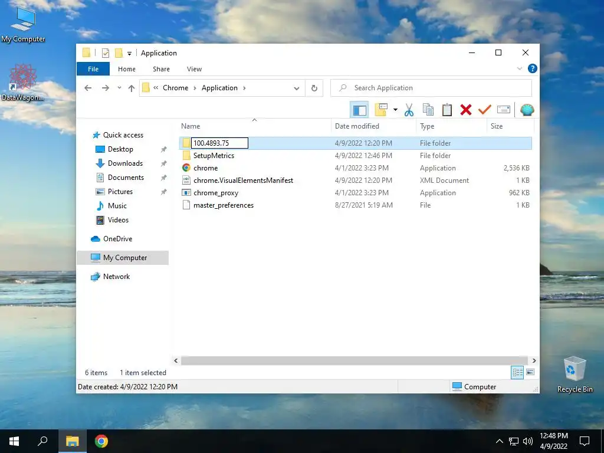Click the pin icon next to Desktop
The image size is (604, 453).
tap(164, 149)
